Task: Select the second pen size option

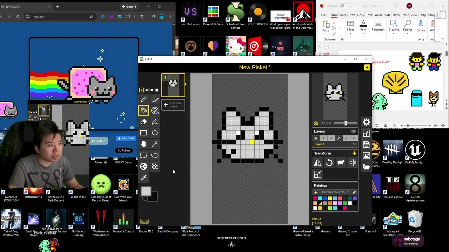Action: (x=147, y=90)
